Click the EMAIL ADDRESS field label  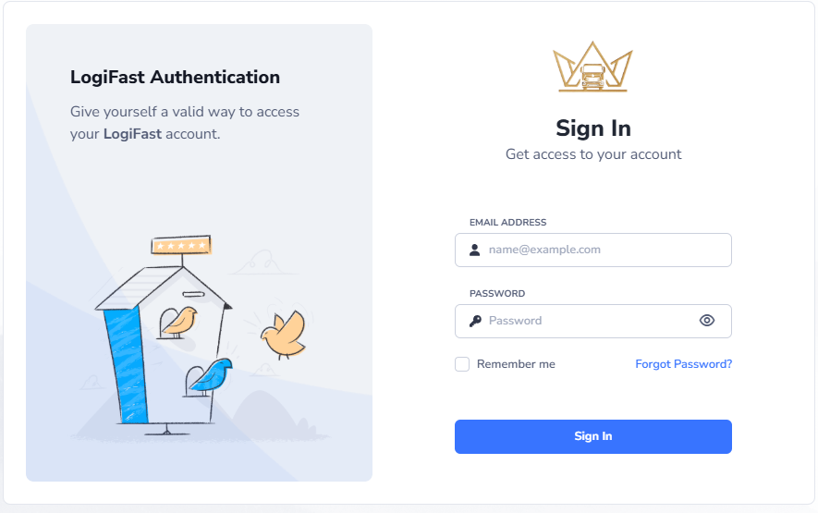click(x=507, y=223)
